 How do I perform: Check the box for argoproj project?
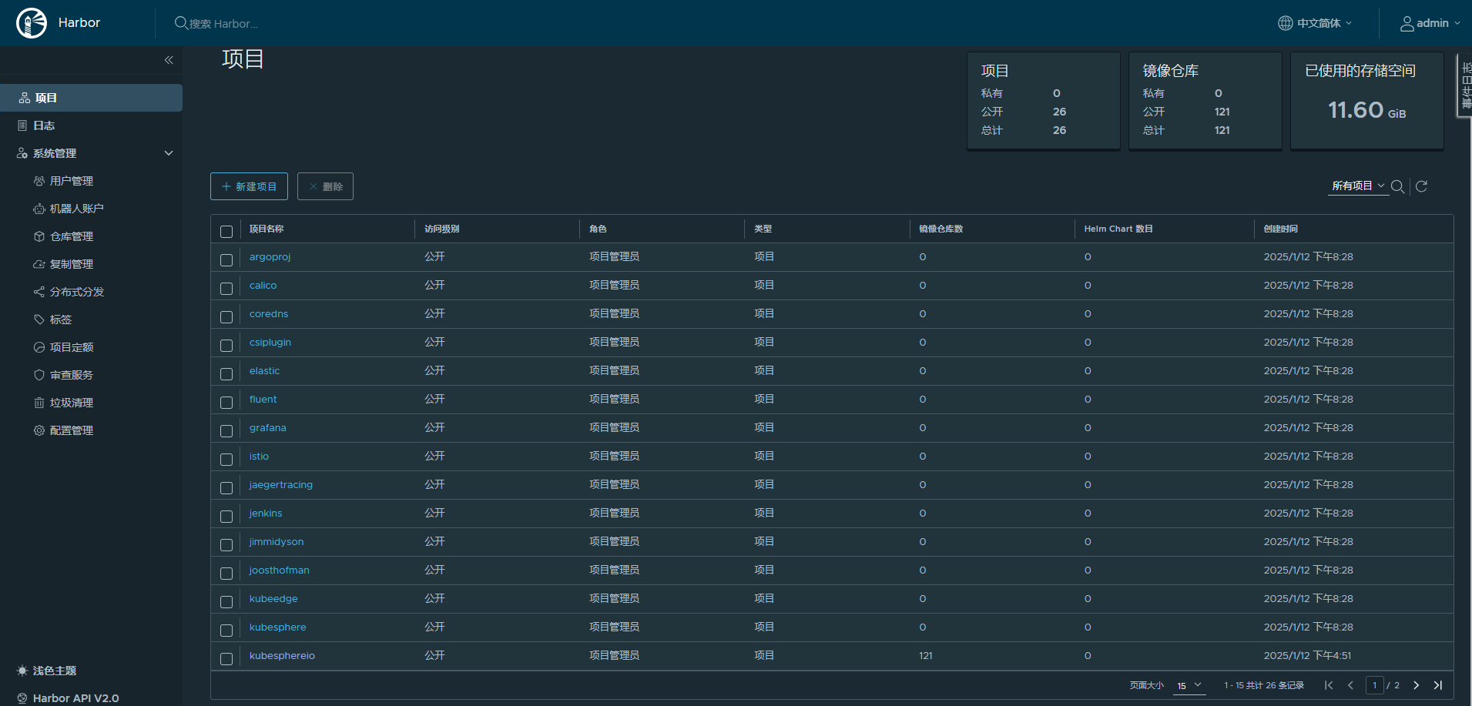[x=226, y=260]
